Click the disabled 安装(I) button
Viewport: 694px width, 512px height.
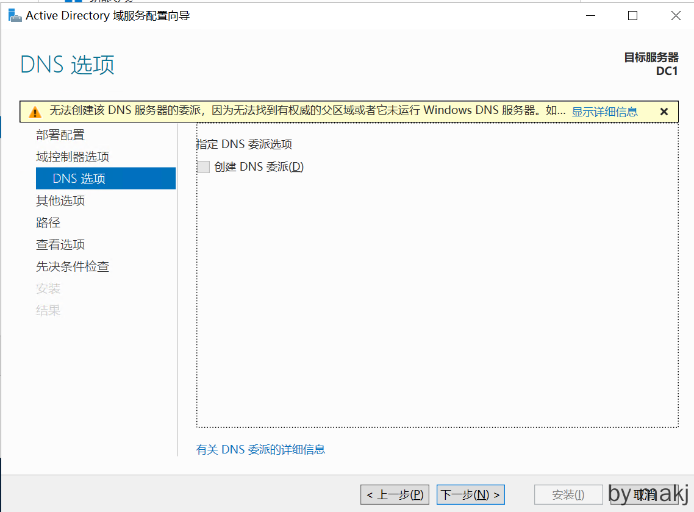pos(568,494)
